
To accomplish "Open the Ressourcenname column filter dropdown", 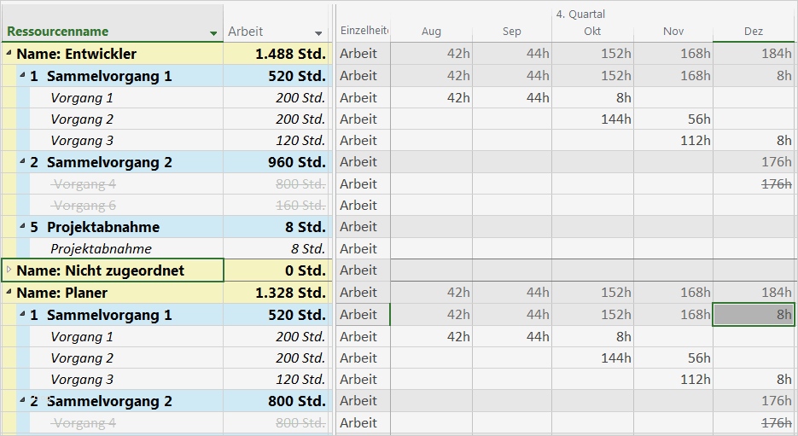I will coord(213,32).
